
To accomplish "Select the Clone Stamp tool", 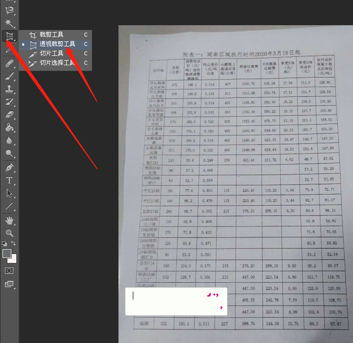I will 9,89.
